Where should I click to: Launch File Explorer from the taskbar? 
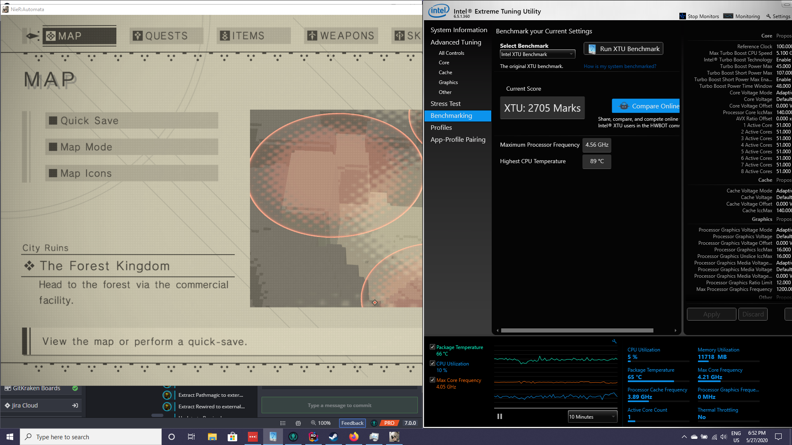[x=212, y=437]
